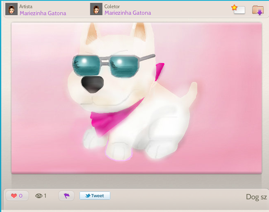Click the Dog sz artwork title
Image resolution: width=269 pixels, height=212 pixels.
(x=256, y=197)
